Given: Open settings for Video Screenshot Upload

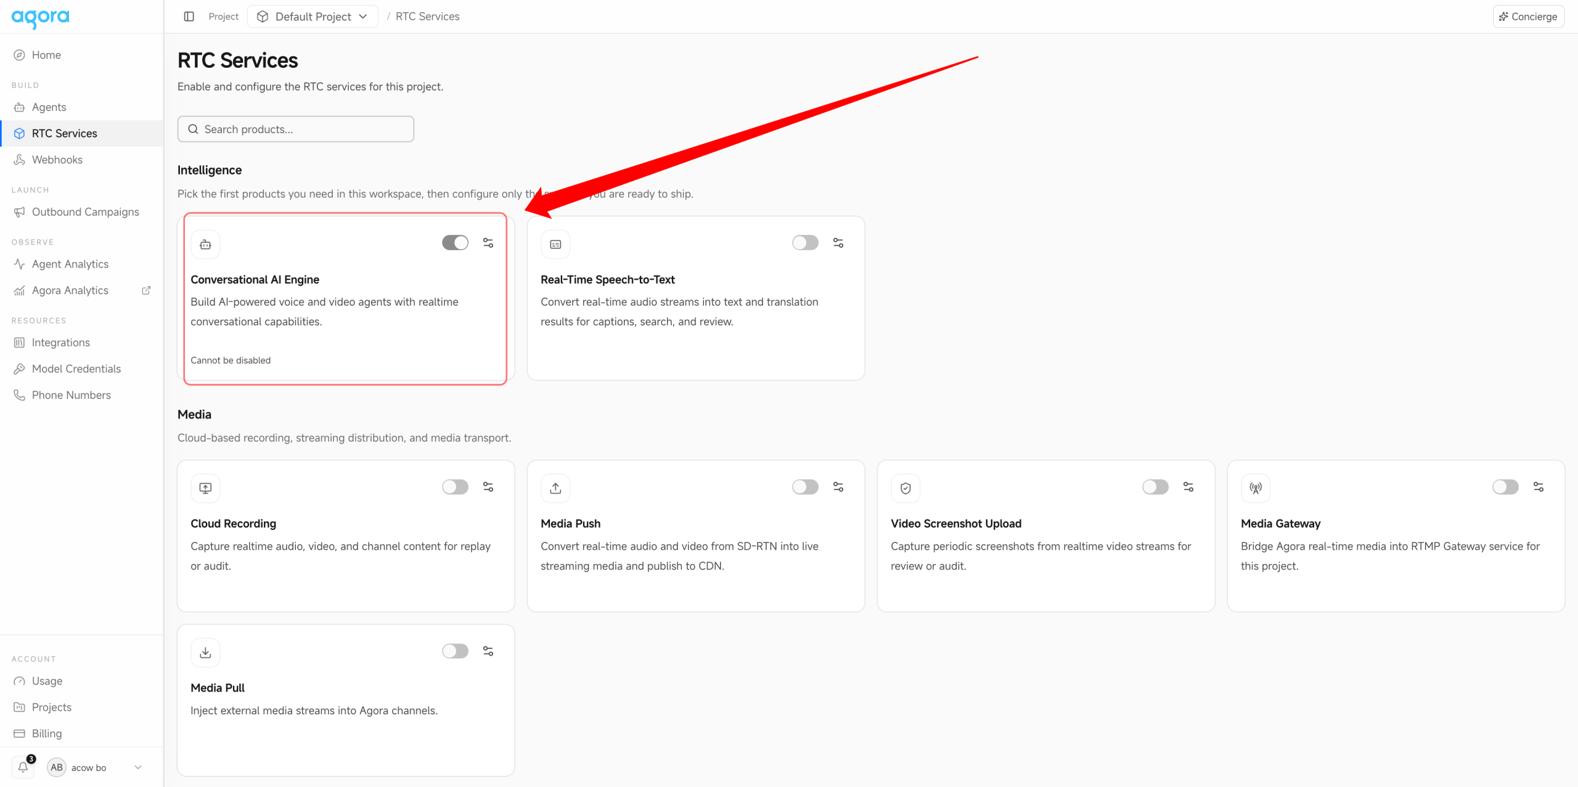Looking at the screenshot, I should pyautogui.click(x=1188, y=487).
